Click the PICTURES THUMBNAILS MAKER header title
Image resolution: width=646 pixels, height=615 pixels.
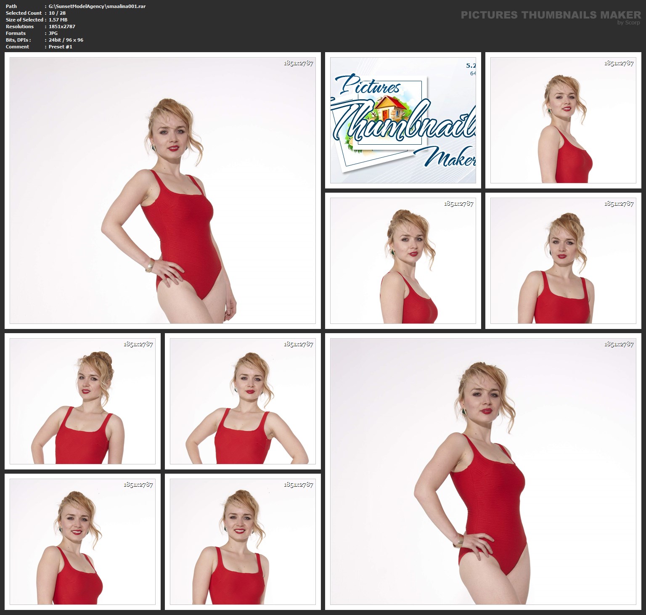pyautogui.click(x=551, y=15)
